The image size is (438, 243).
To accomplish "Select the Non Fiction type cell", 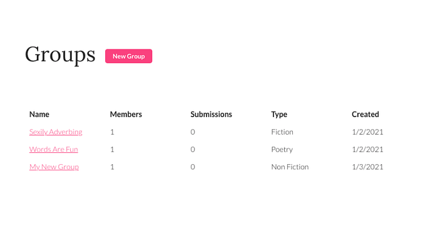I will point(290,167).
